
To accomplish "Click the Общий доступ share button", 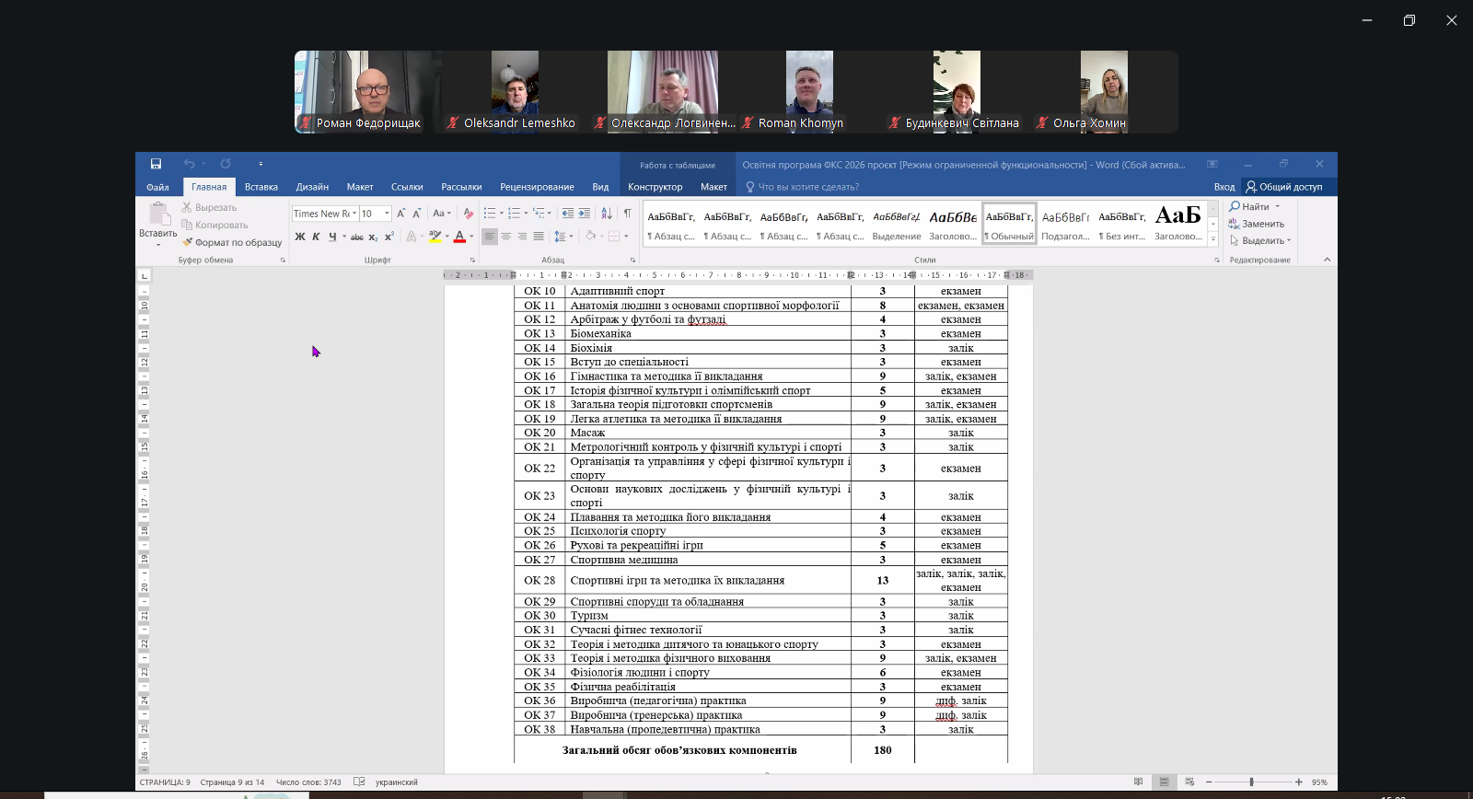I will pos(1283,187).
